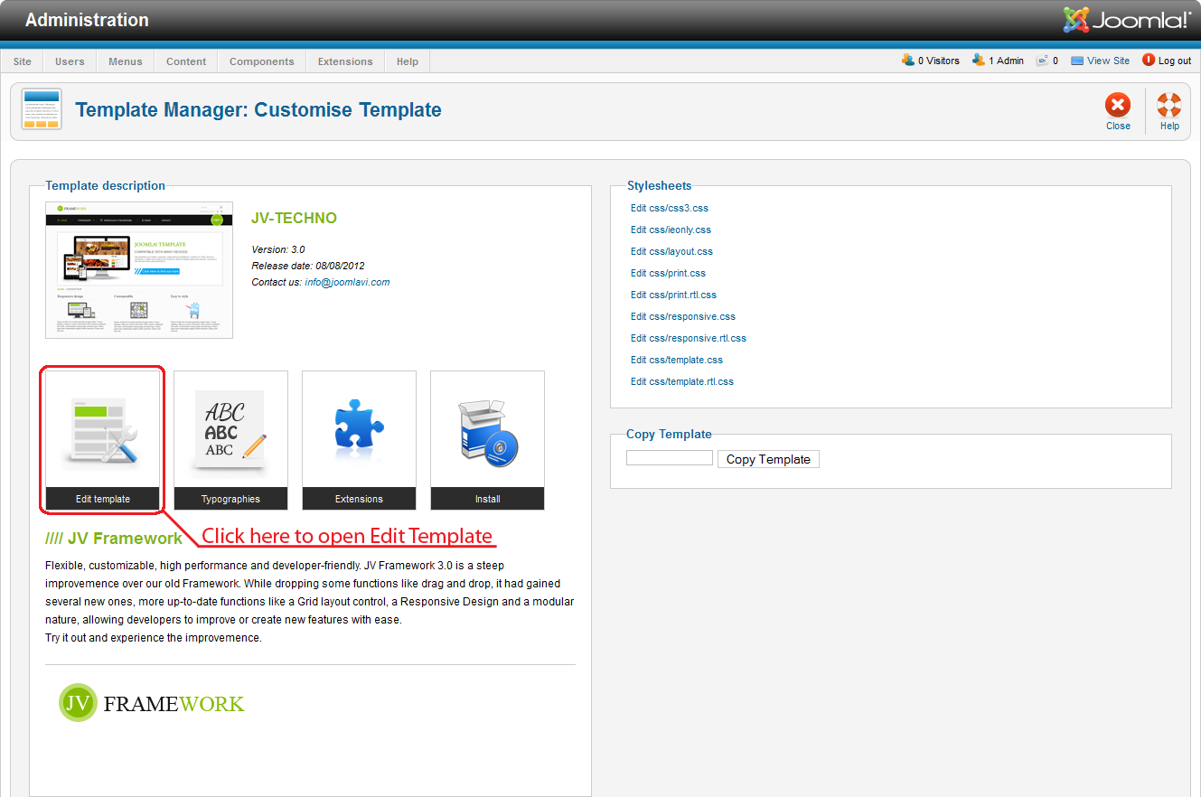Screen dimensions: 1201x797
Task: Edit css/template.css stylesheet
Action: [x=677, y=360]
